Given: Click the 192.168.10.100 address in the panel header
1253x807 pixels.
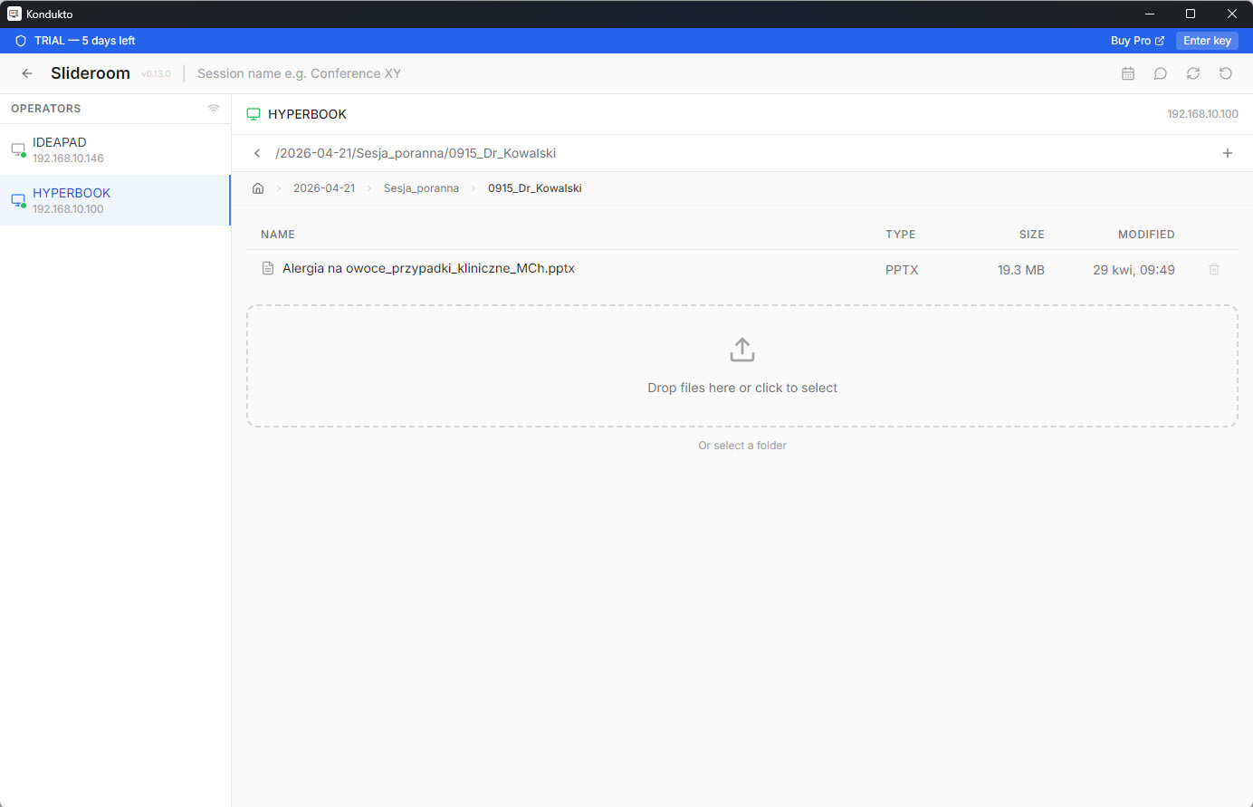Looking at the screenshot, I should point(1202,114).
